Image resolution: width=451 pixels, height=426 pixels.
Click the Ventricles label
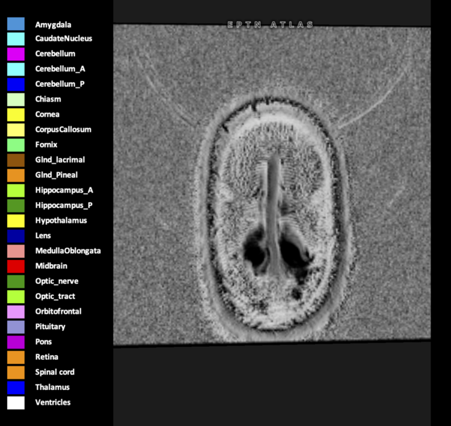[53, 403]
